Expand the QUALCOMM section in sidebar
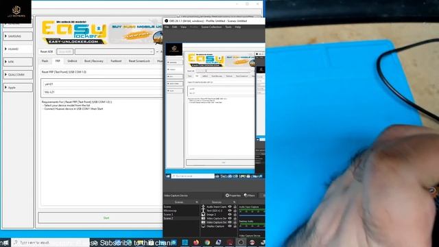 coord(18,75)
